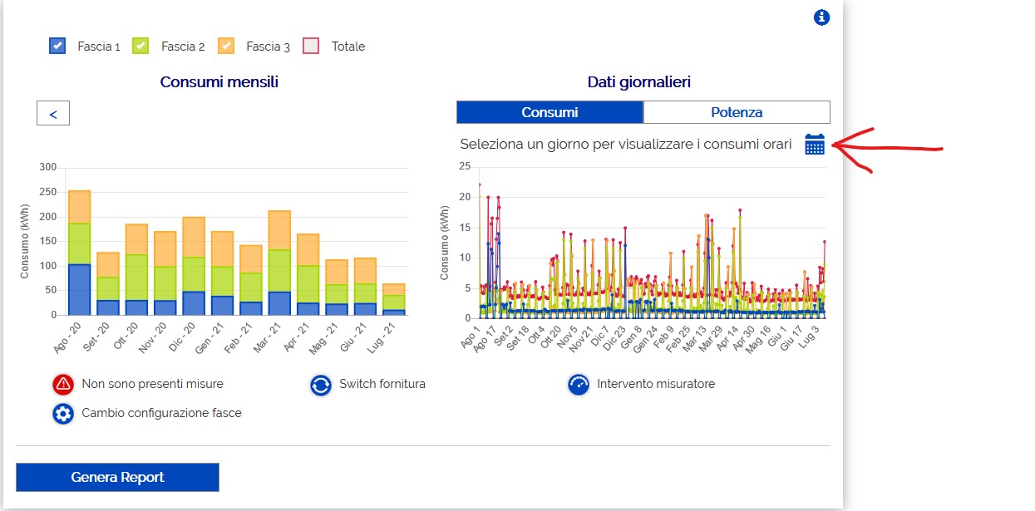Click the Lug-21 bar in monthly chart
The width and height of the screenshot is (1035, 511).
(394, 301)
